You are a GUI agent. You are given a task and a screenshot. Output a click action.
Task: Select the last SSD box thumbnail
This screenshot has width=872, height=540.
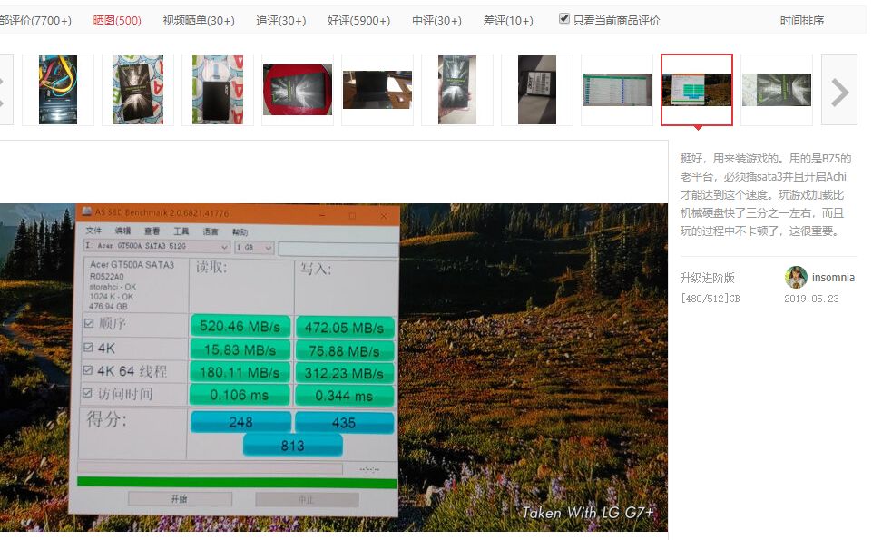(777, 90)
